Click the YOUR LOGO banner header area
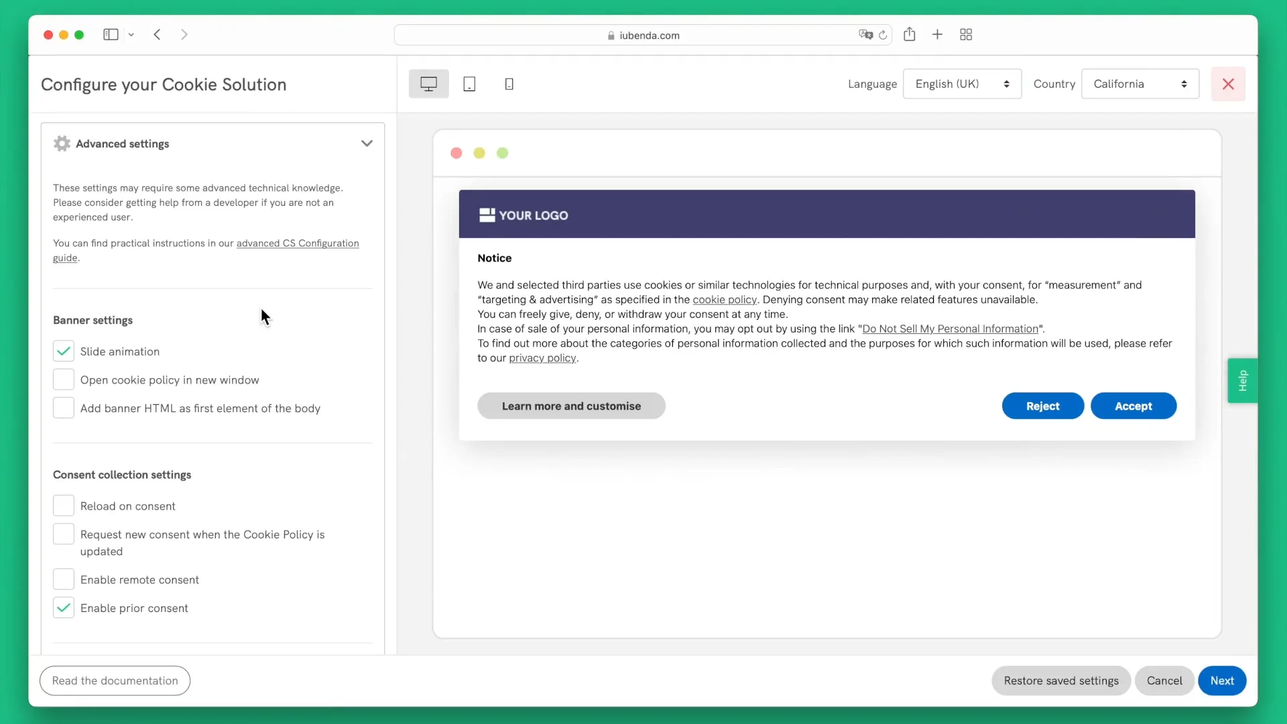The width and height of the screenshot is (1287, 724). click(826, 214)
